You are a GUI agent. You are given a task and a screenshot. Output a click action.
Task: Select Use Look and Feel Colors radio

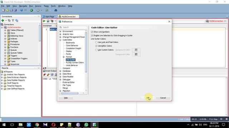(x=96, y=42)
